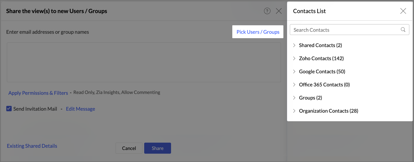Expand the Google Contacts chevron
414x162 pixels.
pos(294,71)
